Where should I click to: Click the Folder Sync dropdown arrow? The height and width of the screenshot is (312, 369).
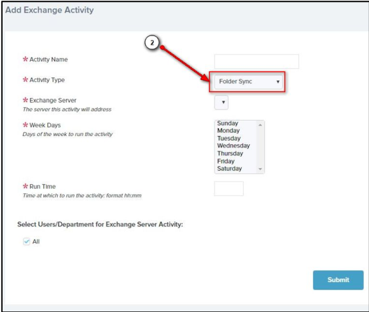tap(278, 82)
